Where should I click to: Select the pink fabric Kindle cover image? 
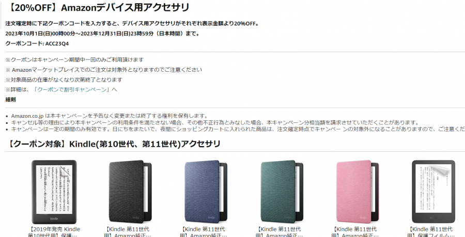click(x=358, y=192)
